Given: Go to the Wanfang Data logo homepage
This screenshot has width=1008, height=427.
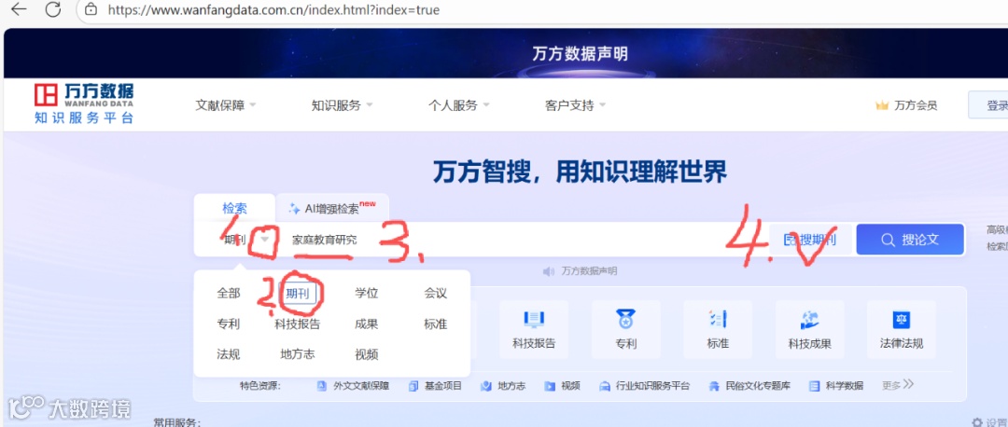Looking at the screenshot, I should coord(84,103).
